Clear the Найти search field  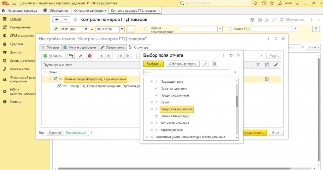(x=235, y=72)
